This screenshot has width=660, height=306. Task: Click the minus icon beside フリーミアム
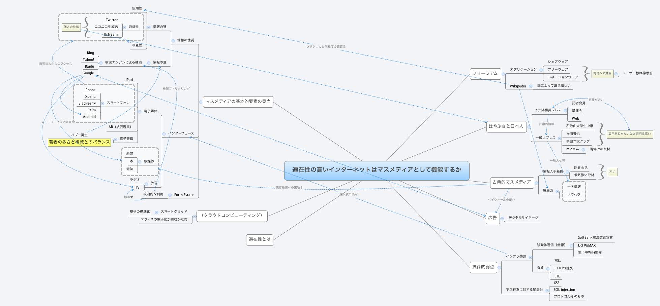click(504, 74)
